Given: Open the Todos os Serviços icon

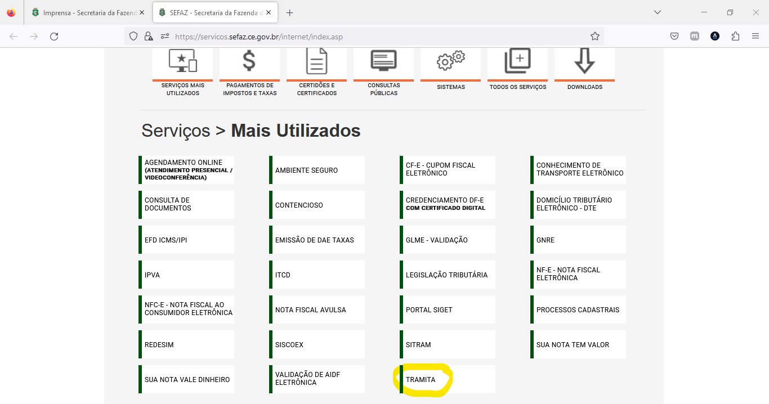Looking at the screenshot, I should (517, 61).
